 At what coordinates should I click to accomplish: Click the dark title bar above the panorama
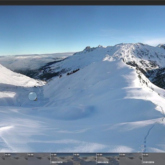pyautogui.click(x=82, y=3)
